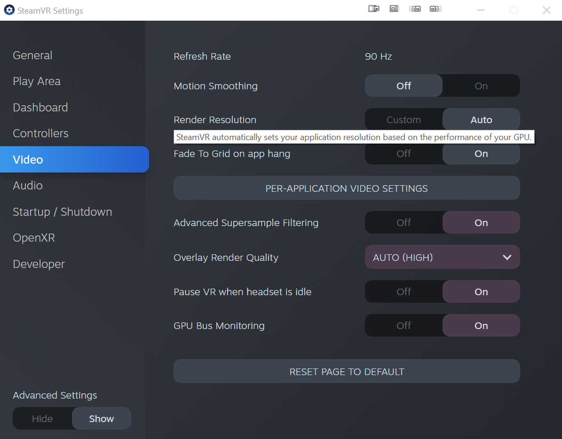This screenshot has width=562, height=439.
Task: Switch Advanced Supersample Filtering On
Action: click(x=481, y=223)
